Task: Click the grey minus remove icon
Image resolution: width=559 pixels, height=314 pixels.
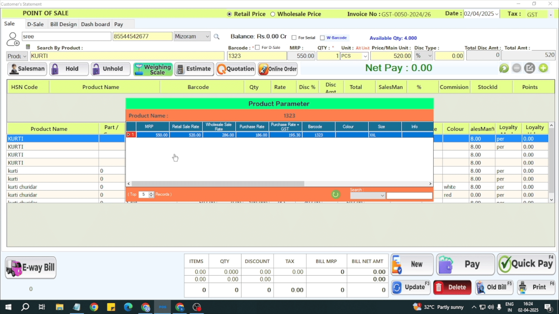Action: coord(516,68)
